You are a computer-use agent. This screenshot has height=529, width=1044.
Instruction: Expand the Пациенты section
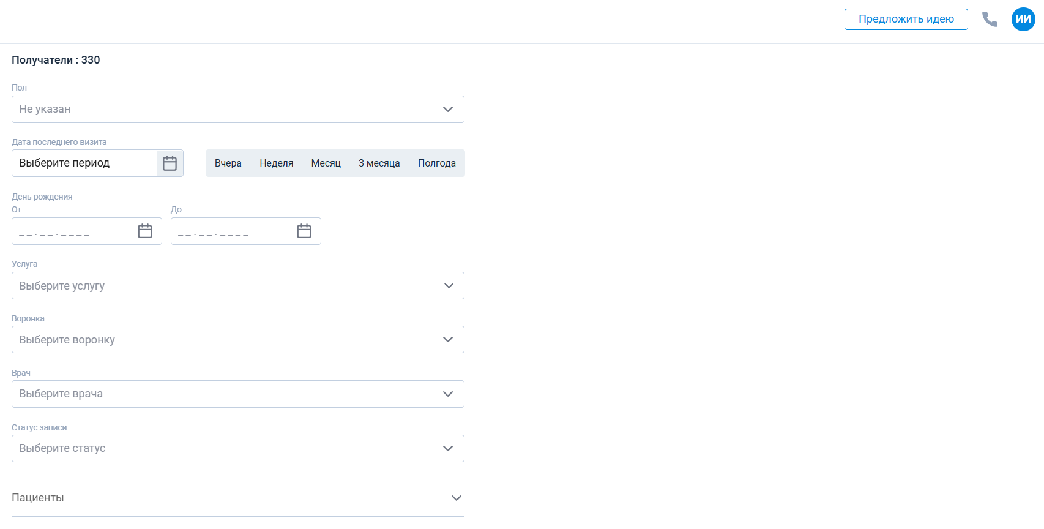point(238,498)
